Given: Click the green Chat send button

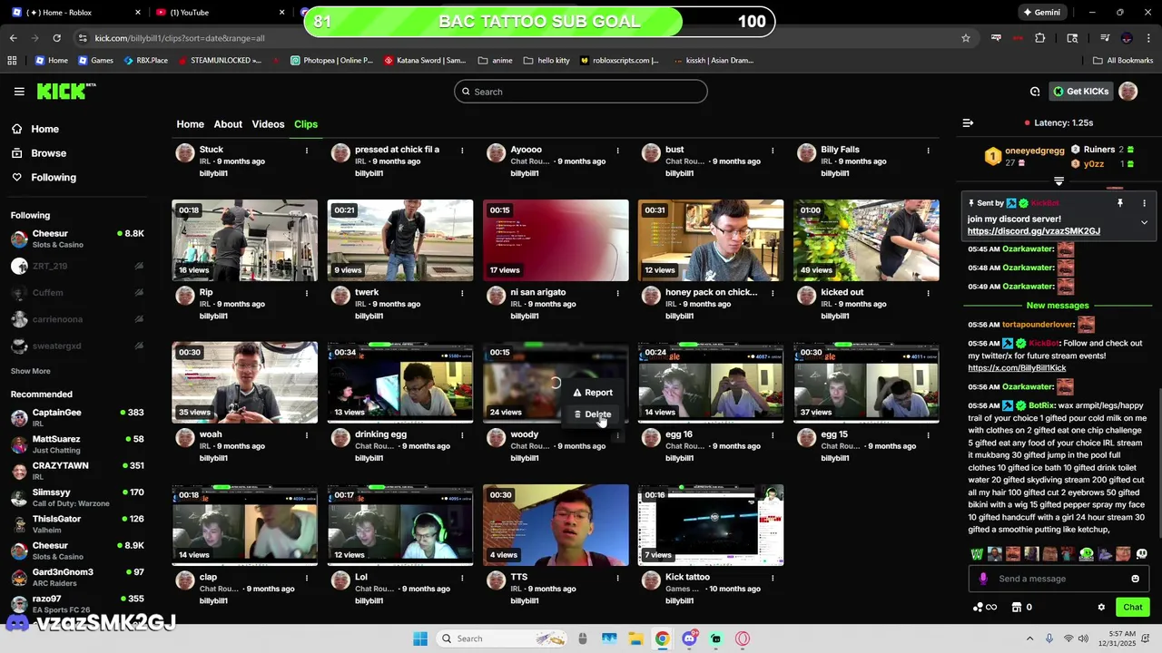Looking at the screenshot, I should click(1132, 608).
